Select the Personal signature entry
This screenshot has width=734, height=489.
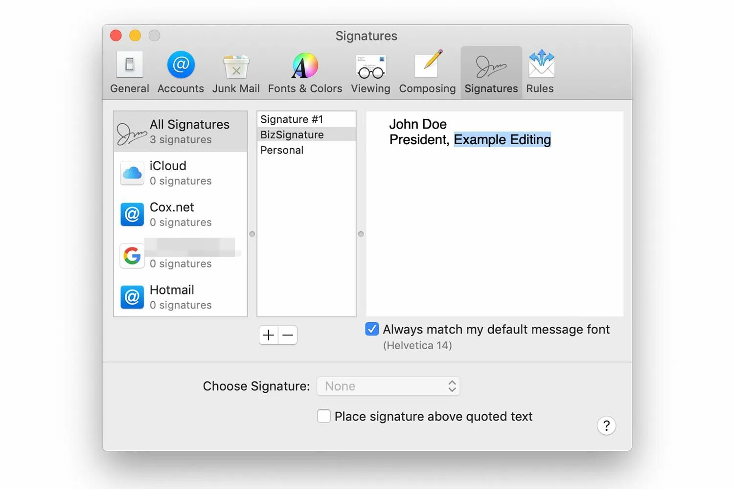tap(306, 150)
